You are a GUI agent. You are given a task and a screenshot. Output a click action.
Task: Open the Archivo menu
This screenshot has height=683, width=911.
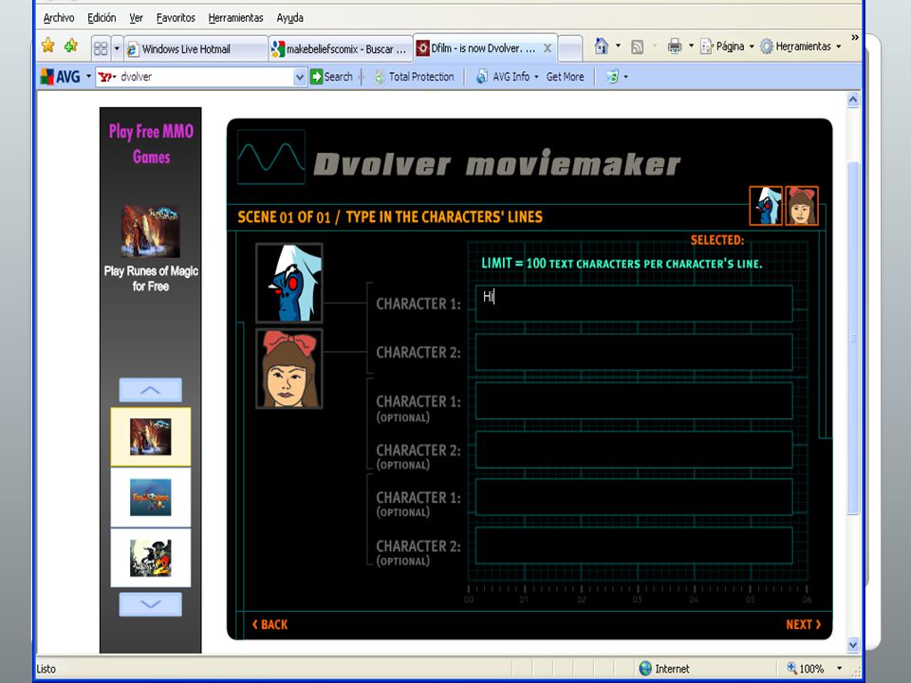tap(59, 18)
